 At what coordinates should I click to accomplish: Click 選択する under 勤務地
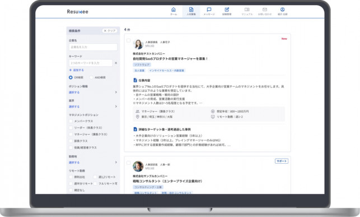coord(74,163)
